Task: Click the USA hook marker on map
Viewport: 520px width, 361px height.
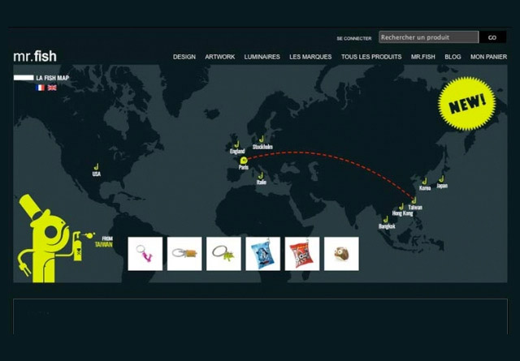Action: pos(96,167)
